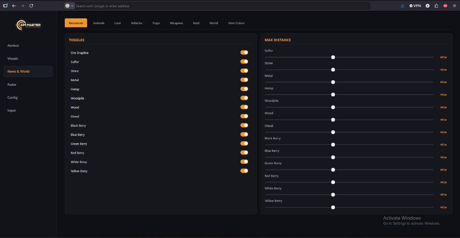Reload the page with the refresh icon
Viewport: 460px width, 238px height.
click(31, 6)
